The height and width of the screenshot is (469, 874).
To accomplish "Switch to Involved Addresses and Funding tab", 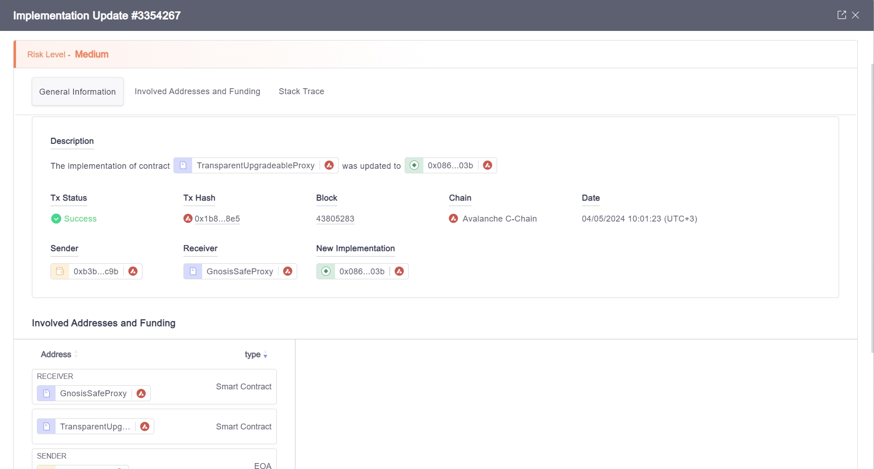I will click(197, 91).
